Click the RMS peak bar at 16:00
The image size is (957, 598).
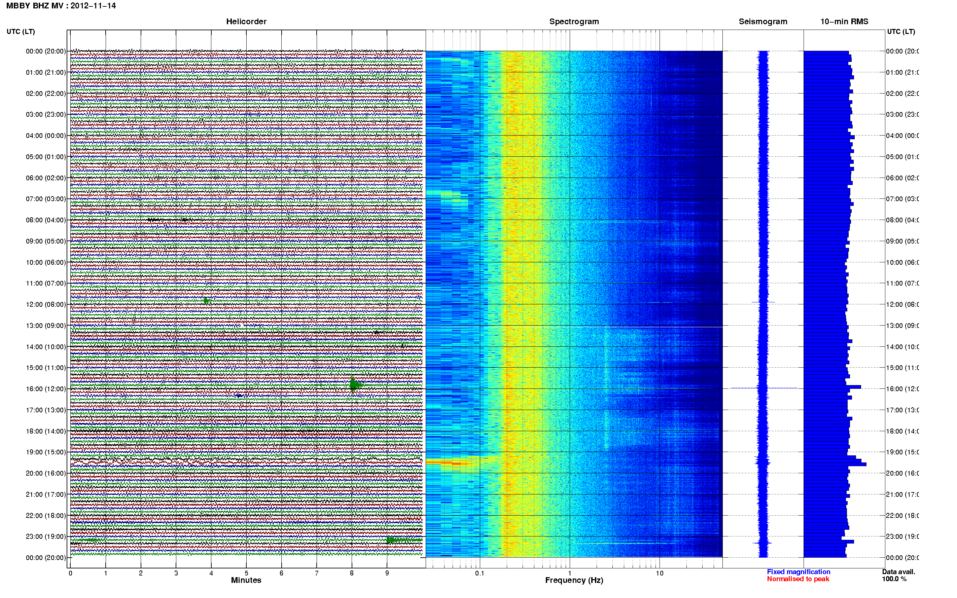click(832, 387)
